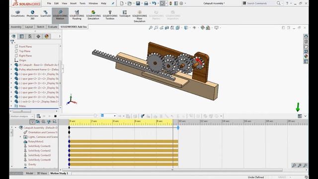Toggle the SOLIDWORKS Routing add-in
The width and height of the screenshot is (318, 179).
pyautogui.click(x=77, y=15)
